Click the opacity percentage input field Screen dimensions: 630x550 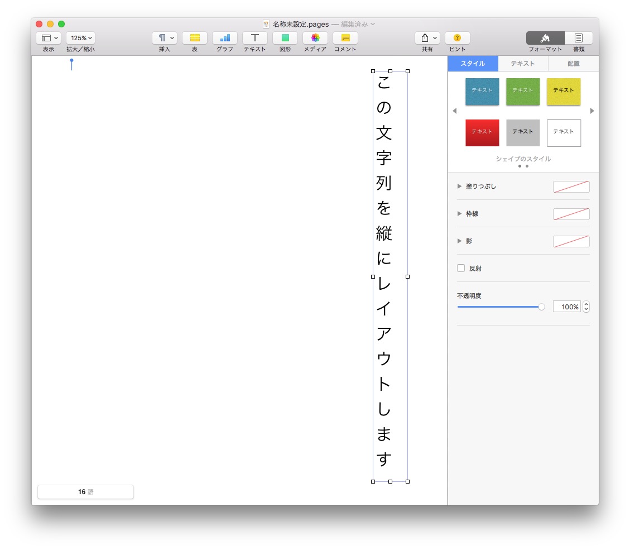pyautogui.click(x=566, y=307)
